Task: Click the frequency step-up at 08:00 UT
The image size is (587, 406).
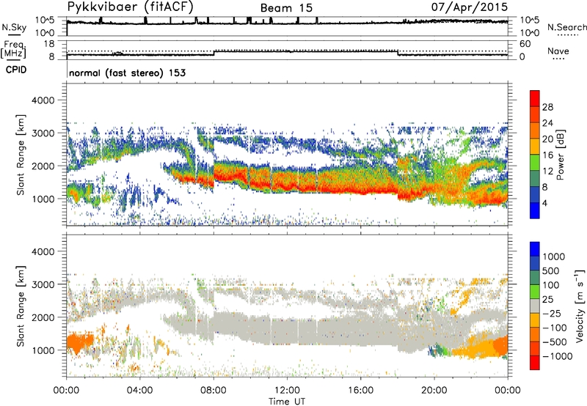Action: point(214,53)
